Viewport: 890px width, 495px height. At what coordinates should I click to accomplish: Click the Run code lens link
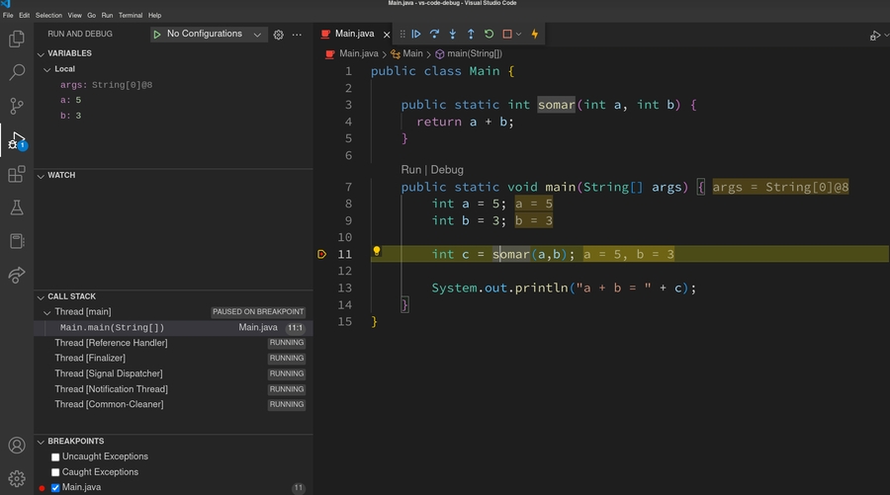click(410, 170)
